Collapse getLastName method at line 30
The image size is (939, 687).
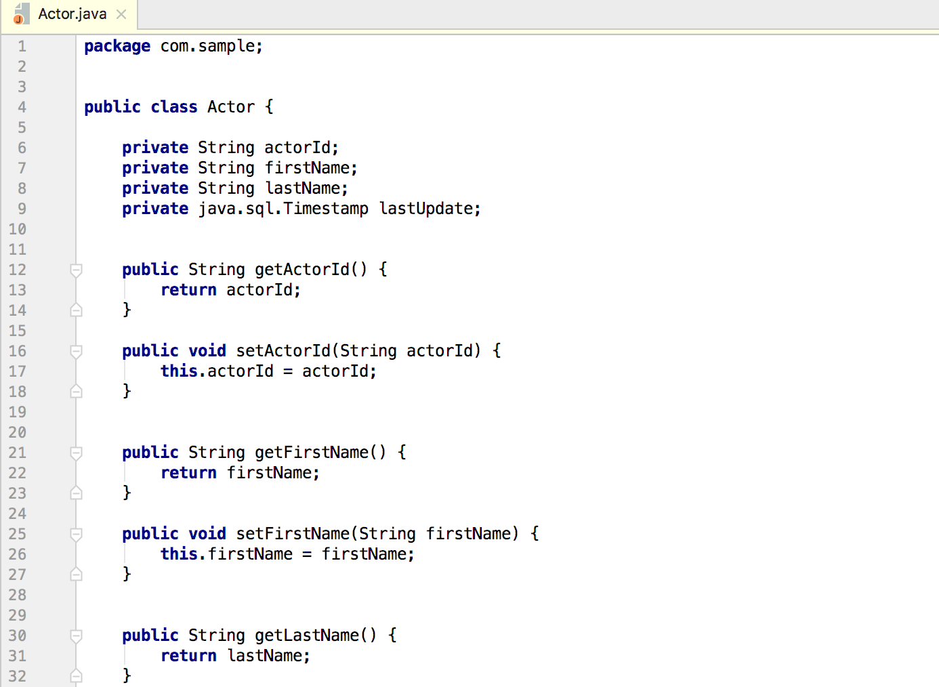click(77, 636)
